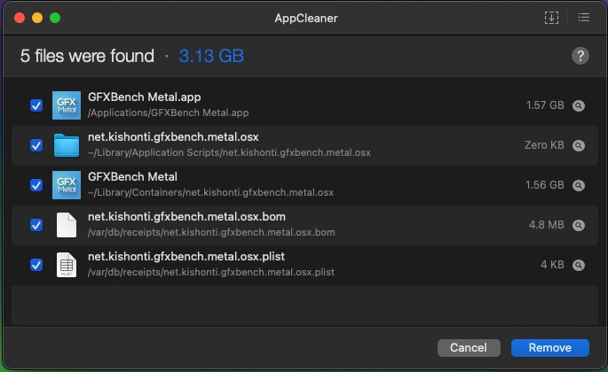This screenshot has height=372, width=608.
Task: Toggle checkbox for Application Scripts folder entry
Action: [x=36, y=145]
